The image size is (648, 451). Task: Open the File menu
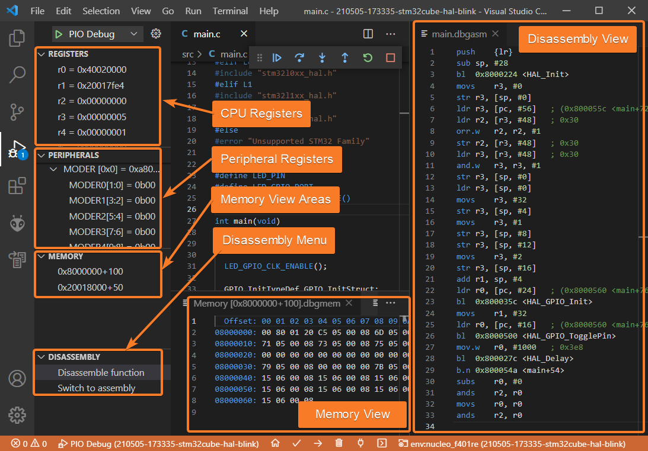coord(37,11)
